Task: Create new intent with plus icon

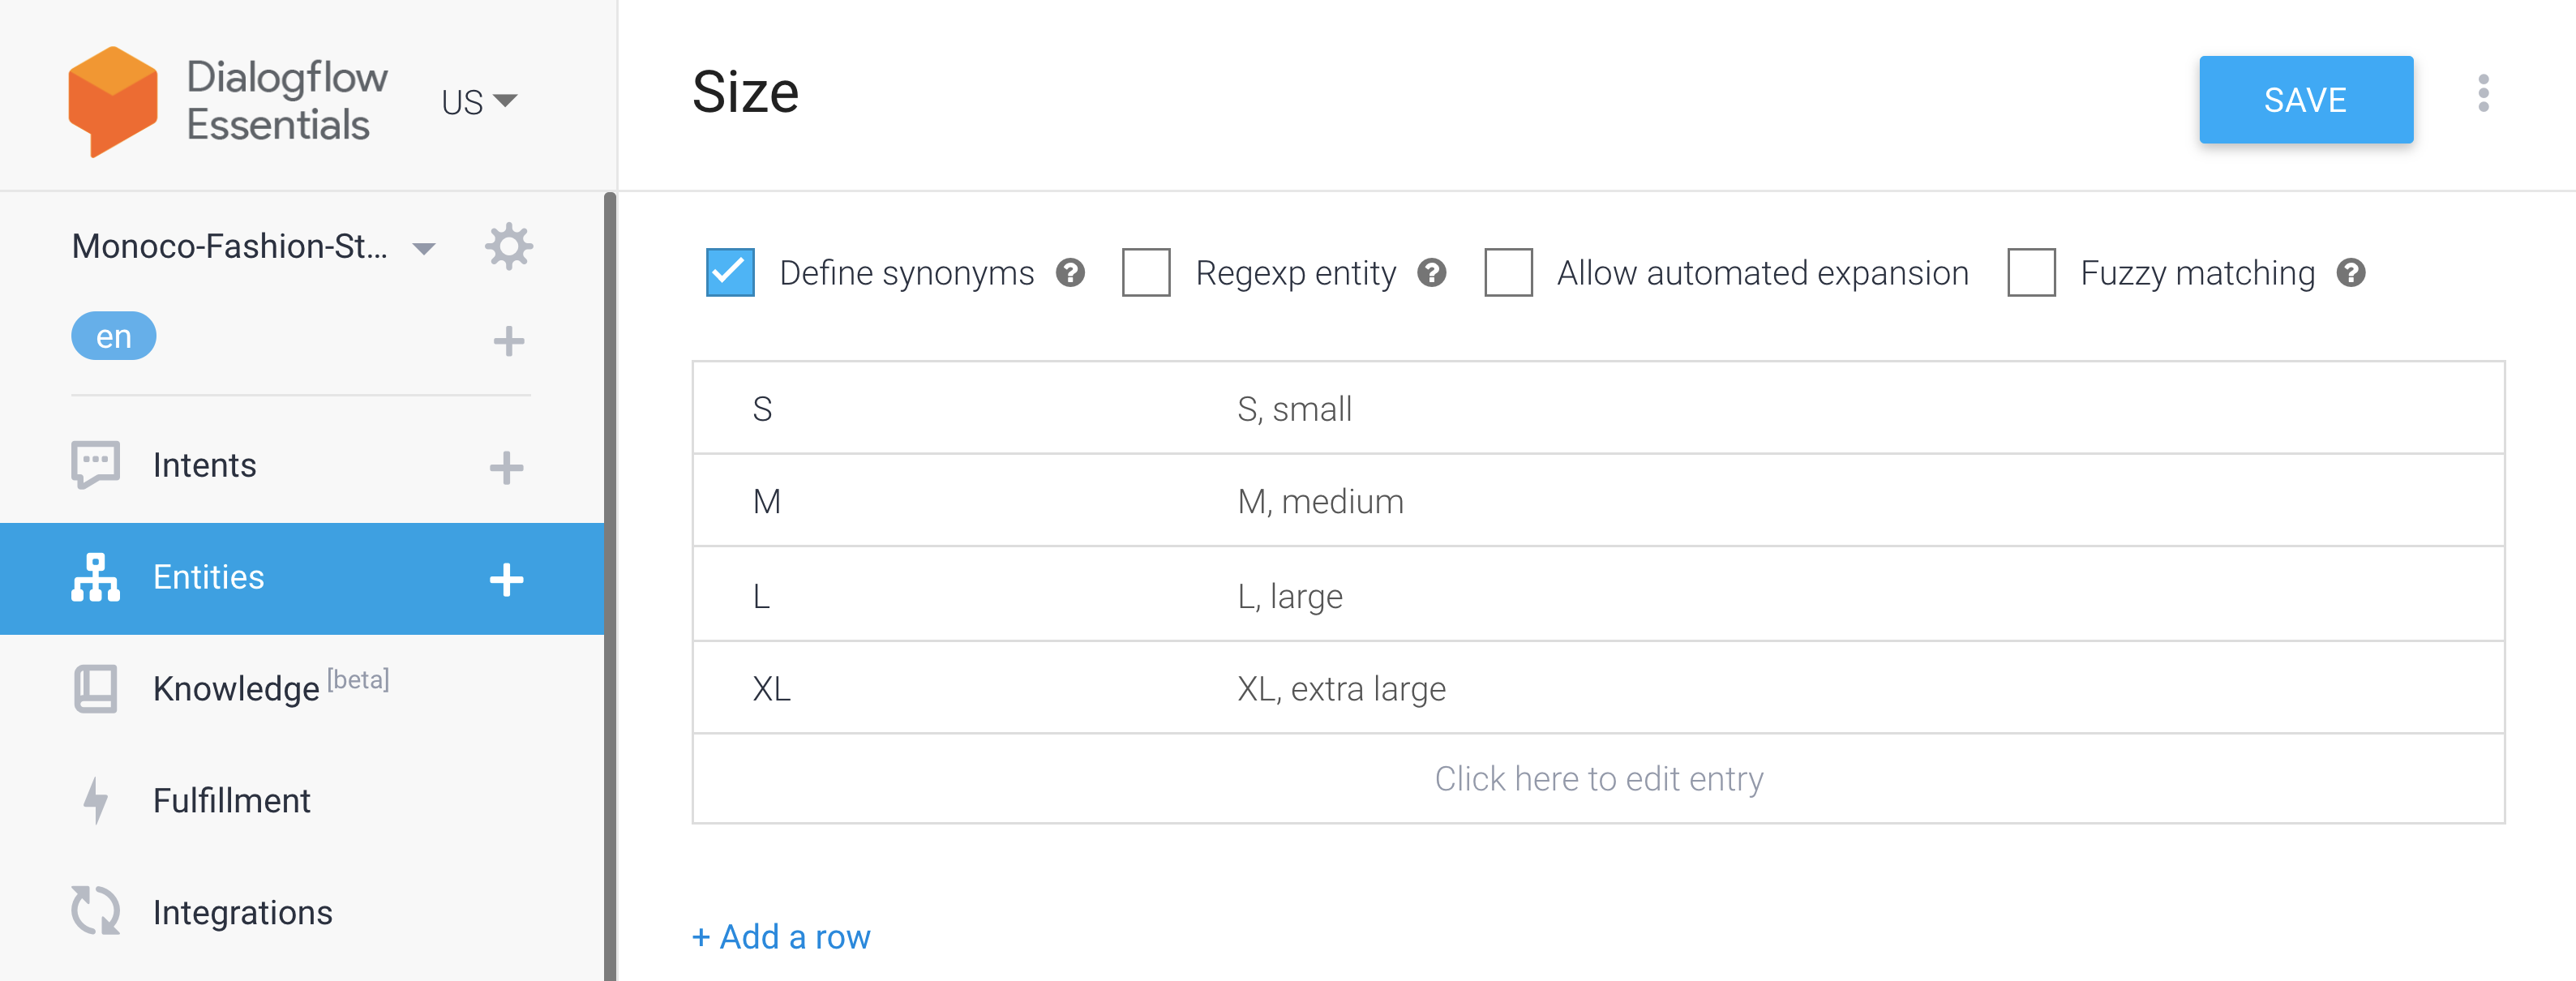Action: click(x=507, y=467)
